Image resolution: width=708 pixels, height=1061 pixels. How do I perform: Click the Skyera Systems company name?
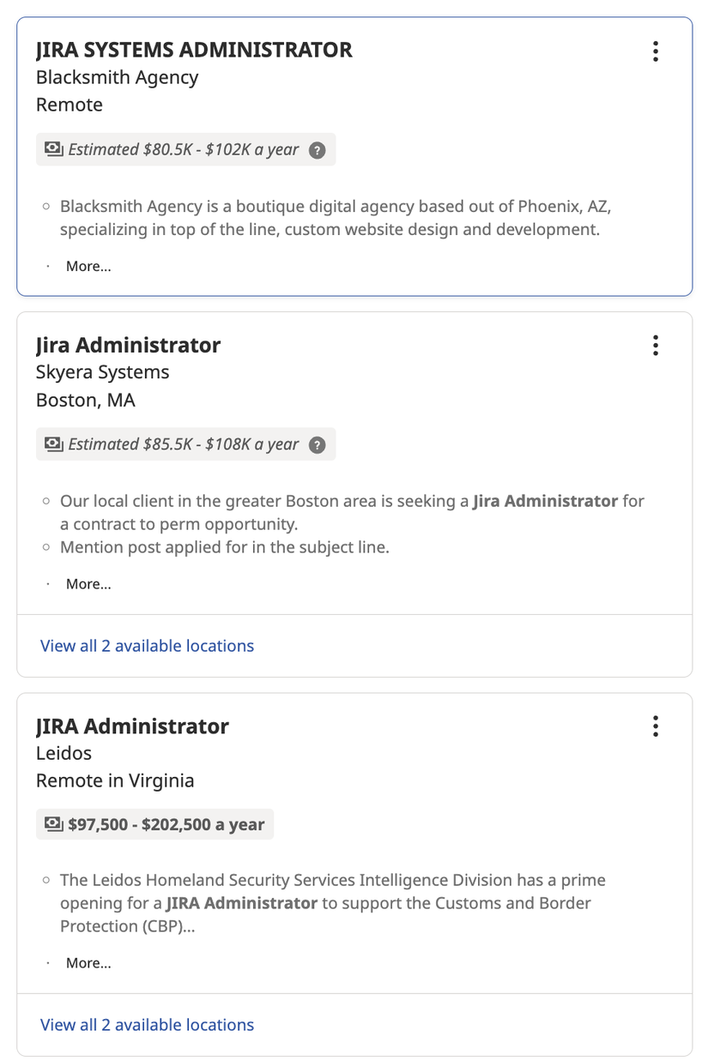(102, 372)
